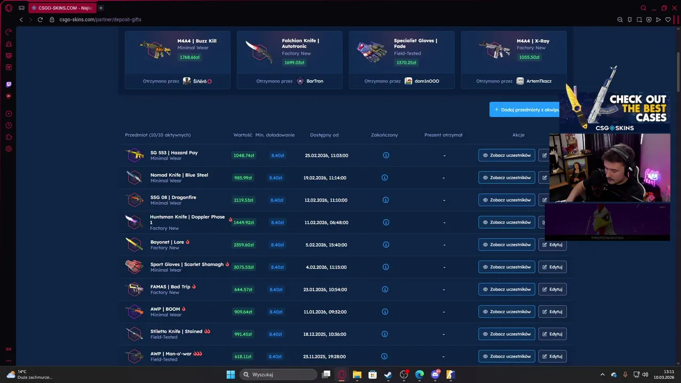View participants for Nomad Knife Blue Steel
Image resolution: width=681 pixels, height=383 pixels.
click(x=506, y=178)
